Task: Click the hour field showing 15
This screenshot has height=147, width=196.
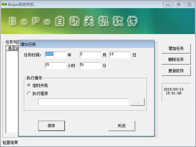Action: point(56,65)
